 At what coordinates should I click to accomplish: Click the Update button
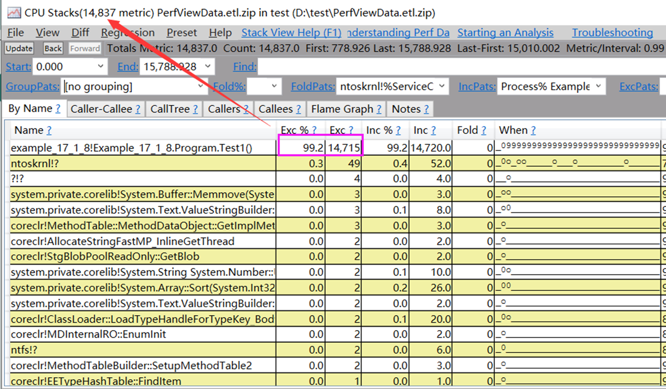pyautogui.click(x=18, y=48)
